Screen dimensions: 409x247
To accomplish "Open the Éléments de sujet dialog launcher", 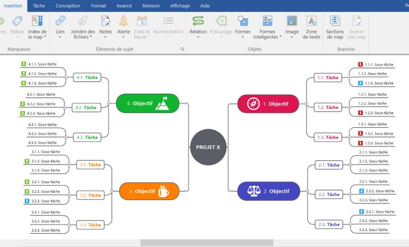I will 182,49.
